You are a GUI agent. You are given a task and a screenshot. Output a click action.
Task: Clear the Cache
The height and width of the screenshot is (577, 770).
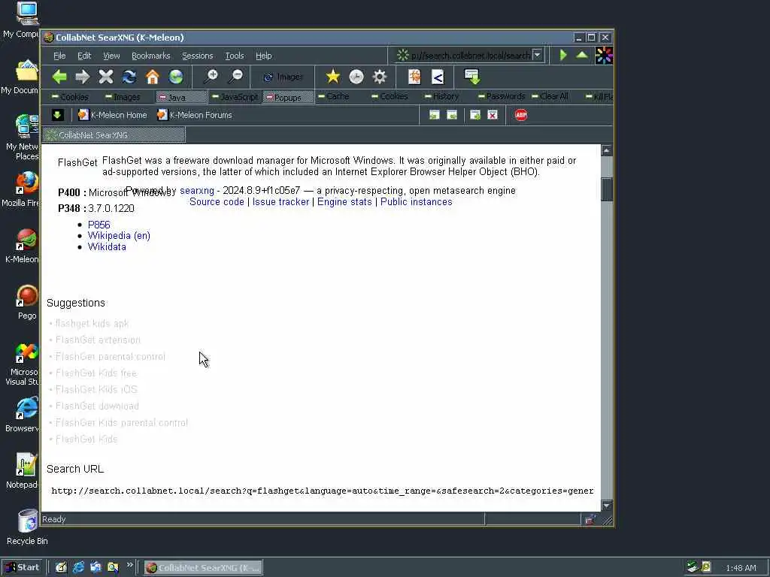click(x=333, y=96)
